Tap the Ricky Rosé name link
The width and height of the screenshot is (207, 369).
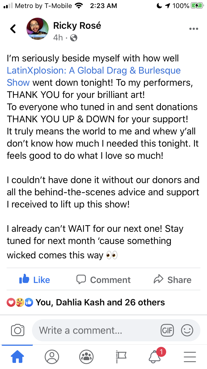tap(77, 26)
